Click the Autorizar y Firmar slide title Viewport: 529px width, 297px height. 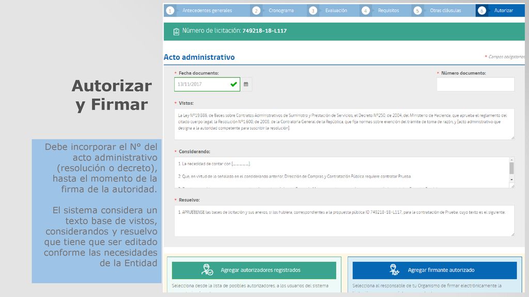coord(112,95)
